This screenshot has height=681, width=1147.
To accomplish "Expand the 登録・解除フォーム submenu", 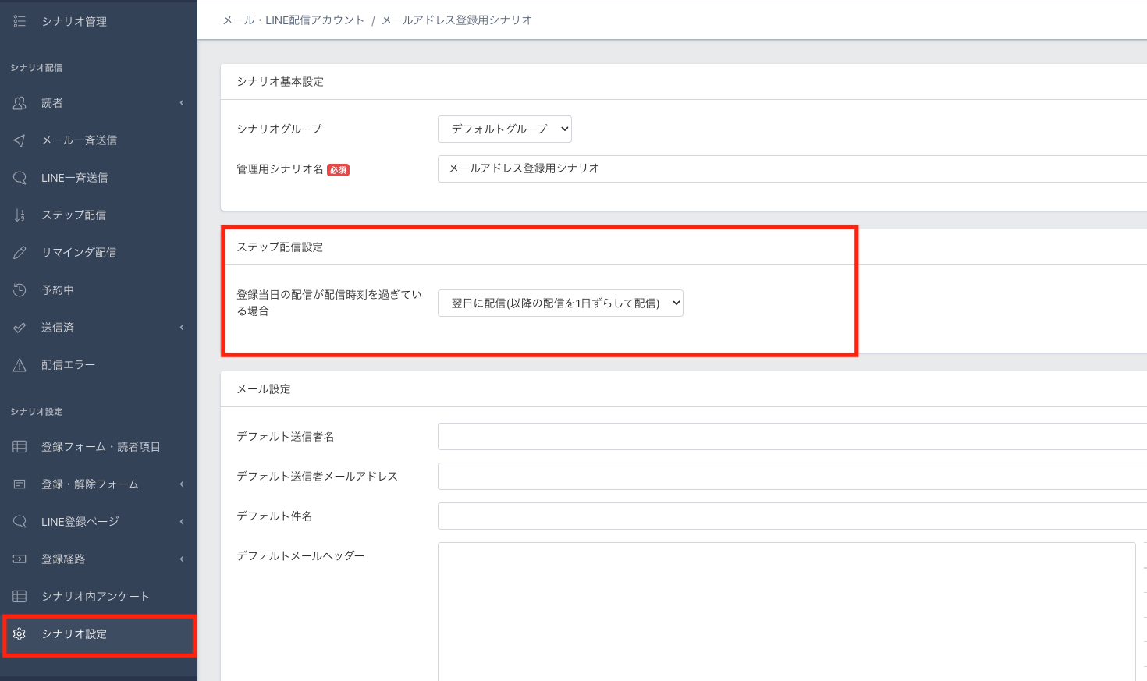I will 182,484.
